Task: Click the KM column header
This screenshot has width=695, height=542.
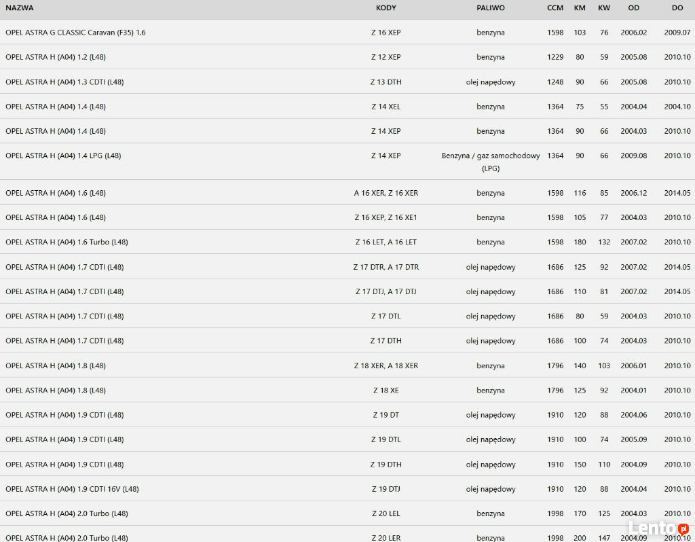Action: coord(580,8)
